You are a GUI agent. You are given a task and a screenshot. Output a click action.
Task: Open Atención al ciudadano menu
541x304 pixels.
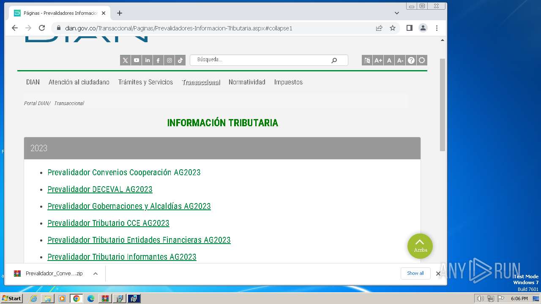(x=79, y=82)
